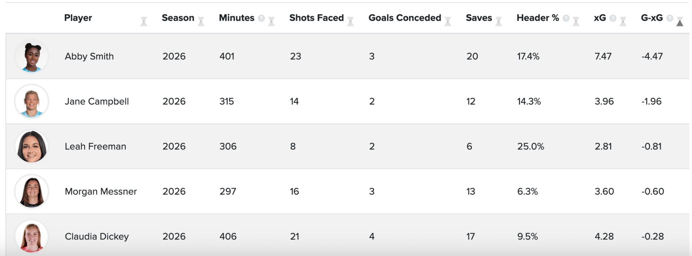Open Abby Smith player name link
The width and height of the screenshot is (692, 256).
[89, 56]
